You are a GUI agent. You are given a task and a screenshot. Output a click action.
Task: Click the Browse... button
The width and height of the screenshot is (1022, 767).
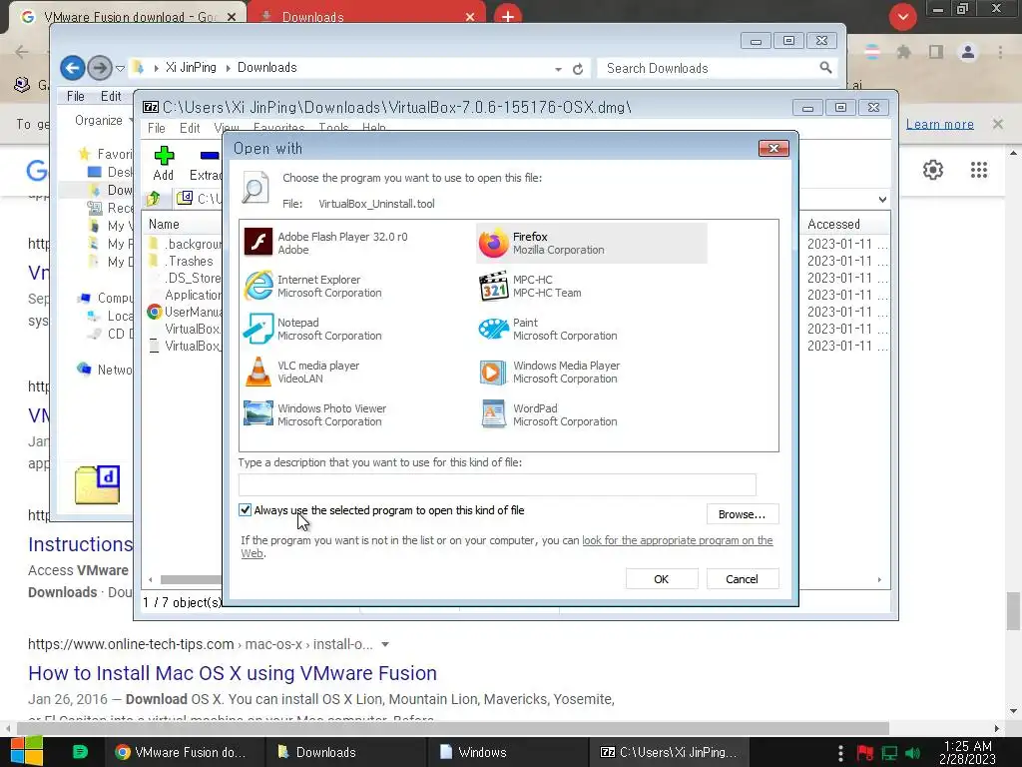pyautogui.click(x=742, y=514)
